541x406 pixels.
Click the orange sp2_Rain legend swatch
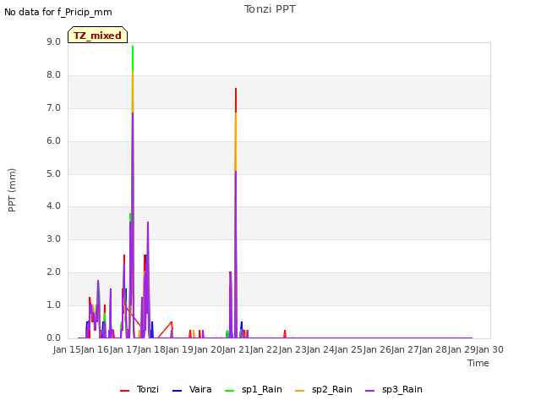pos(300,391)
